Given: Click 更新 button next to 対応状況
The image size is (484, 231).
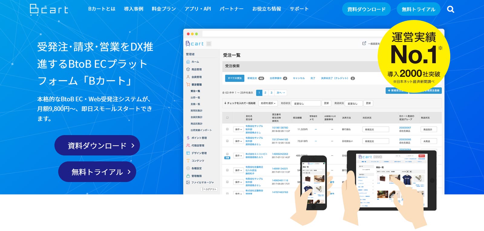Looking at the screenshot, I should (326, 103).
